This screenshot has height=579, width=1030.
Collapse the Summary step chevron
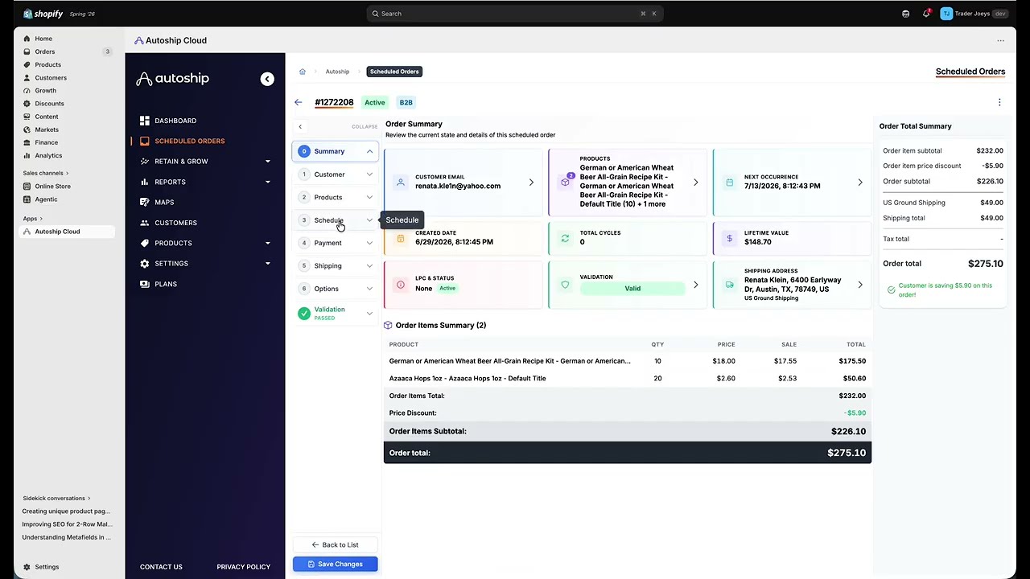(369, 151)
